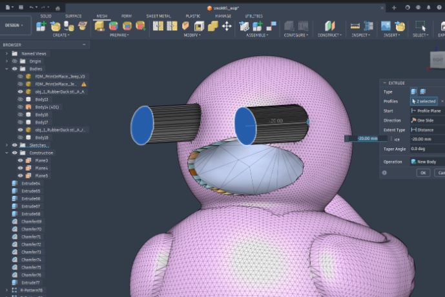Screen dimensions: 445x297
Task: Click the help question mark icon
Action: [x=439, y=7]
